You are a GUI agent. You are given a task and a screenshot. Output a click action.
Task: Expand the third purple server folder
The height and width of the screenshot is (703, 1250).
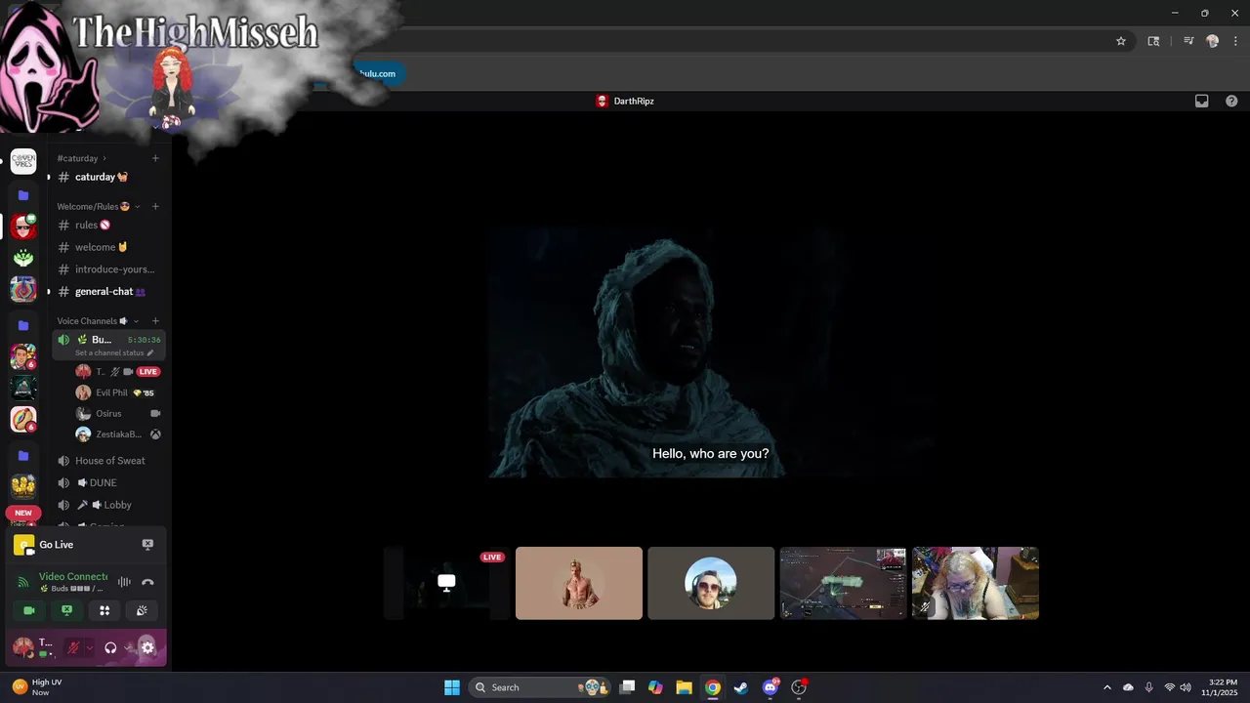tap(23, 455)
